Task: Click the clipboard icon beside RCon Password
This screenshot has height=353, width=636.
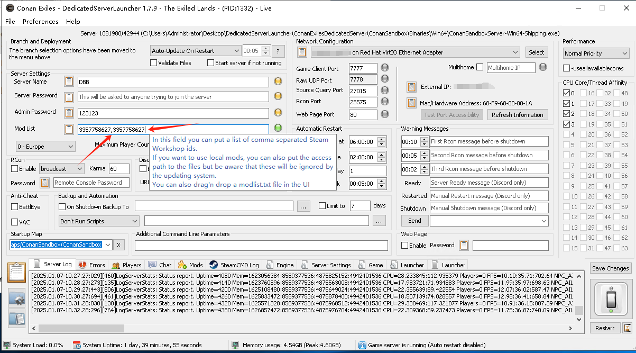Action: [x=45, y=183]
